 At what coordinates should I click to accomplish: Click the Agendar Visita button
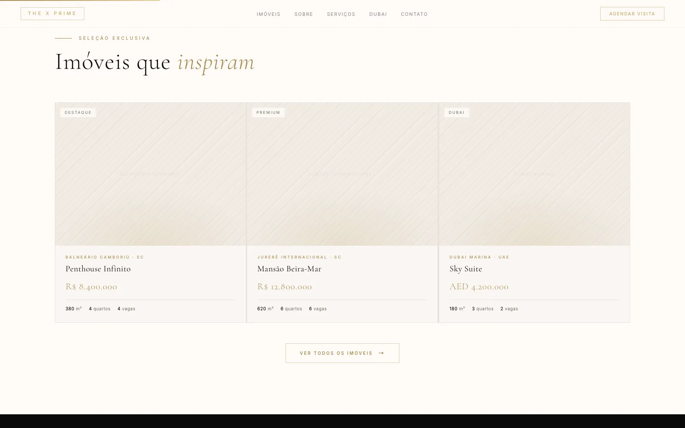[x=632, y=14]
